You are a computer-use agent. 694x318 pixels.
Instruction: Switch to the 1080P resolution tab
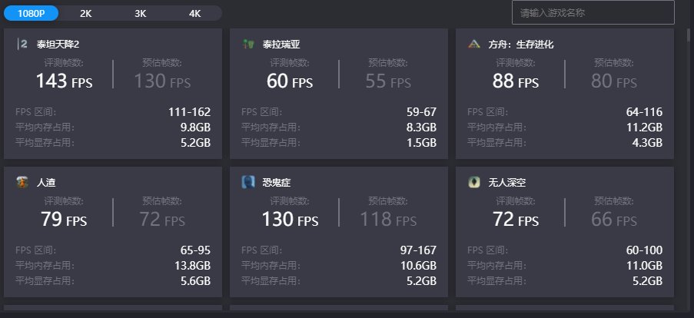[31, 13]
